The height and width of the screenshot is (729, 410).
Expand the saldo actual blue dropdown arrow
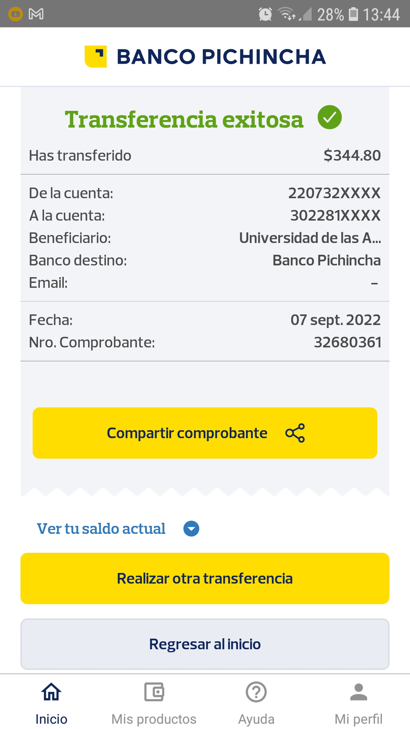(x=191, y=529)
